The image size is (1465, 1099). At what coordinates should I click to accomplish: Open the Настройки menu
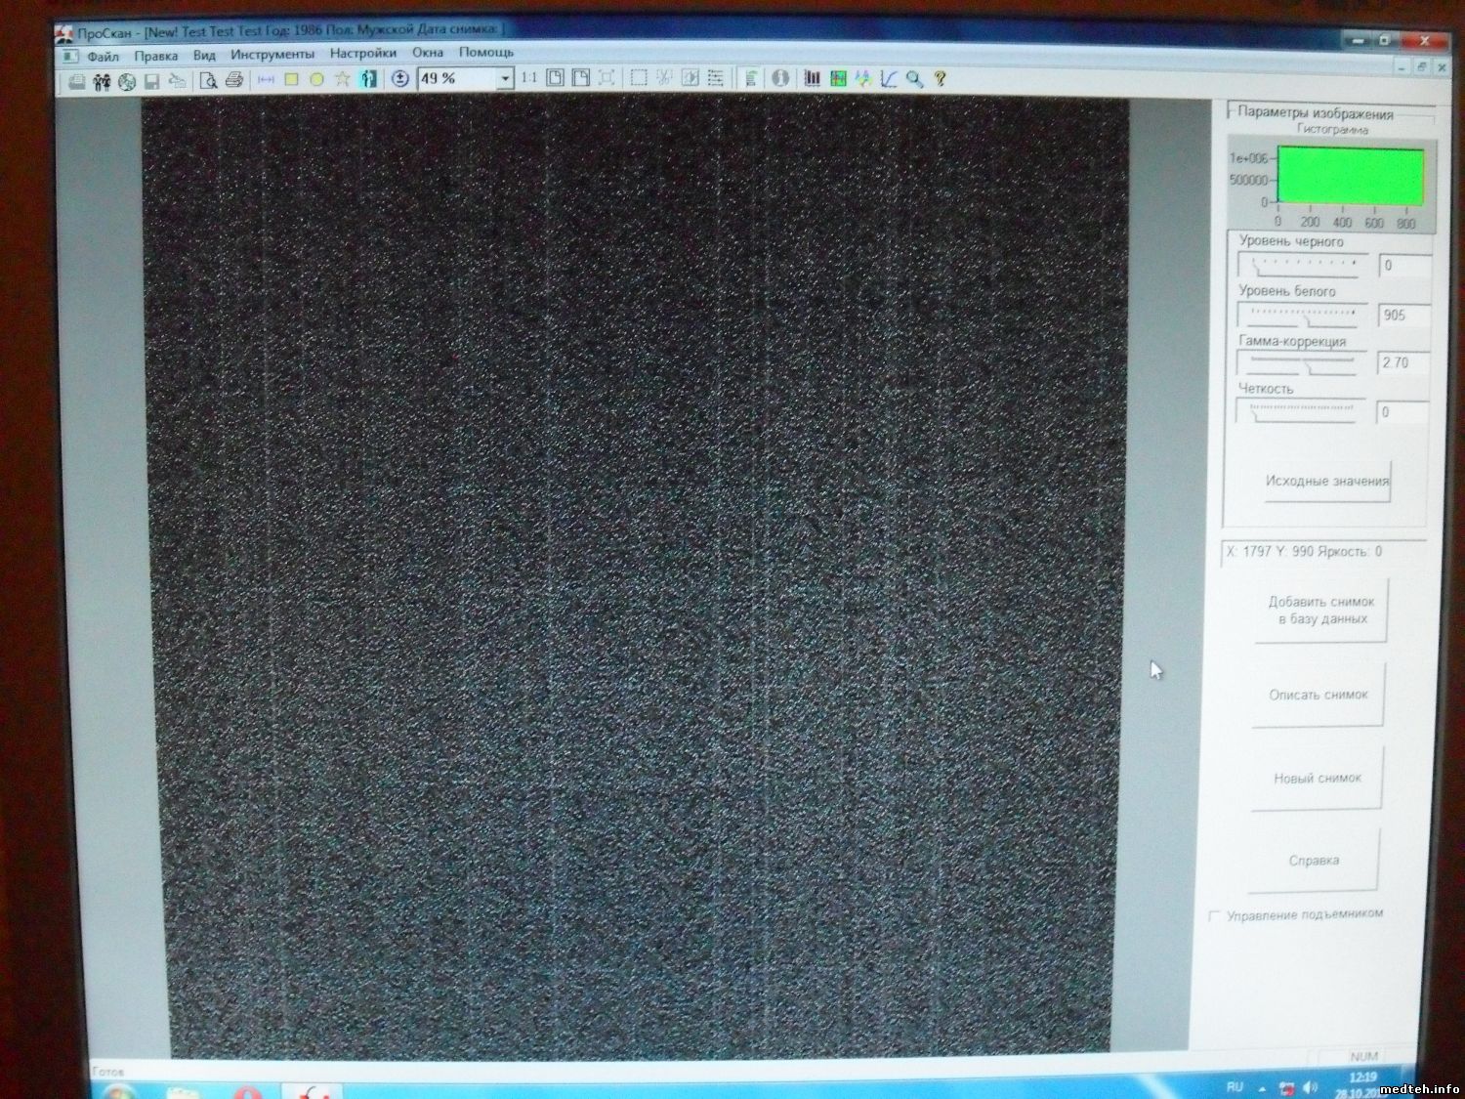362,54
